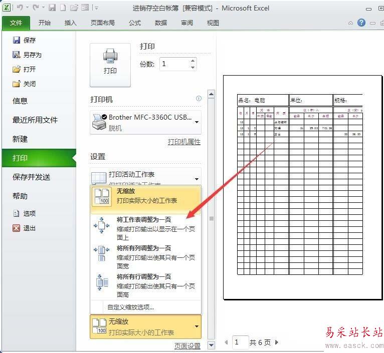
Task: Open the Brother MFC-3360C printer dropdown
Action: [146, 122]
